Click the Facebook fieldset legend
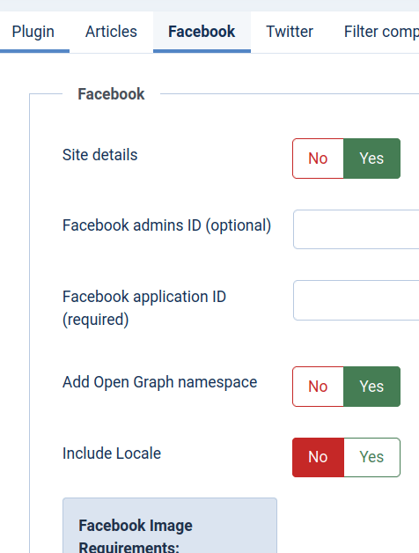 click(x=111, y=94)
